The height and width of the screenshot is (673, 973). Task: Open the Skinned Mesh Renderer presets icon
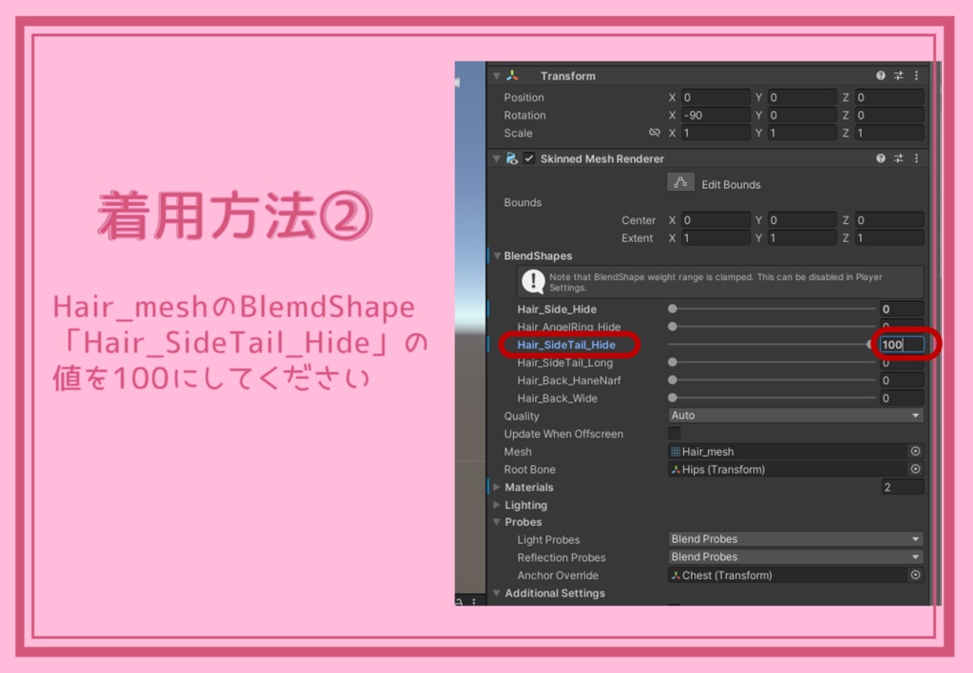900,158
